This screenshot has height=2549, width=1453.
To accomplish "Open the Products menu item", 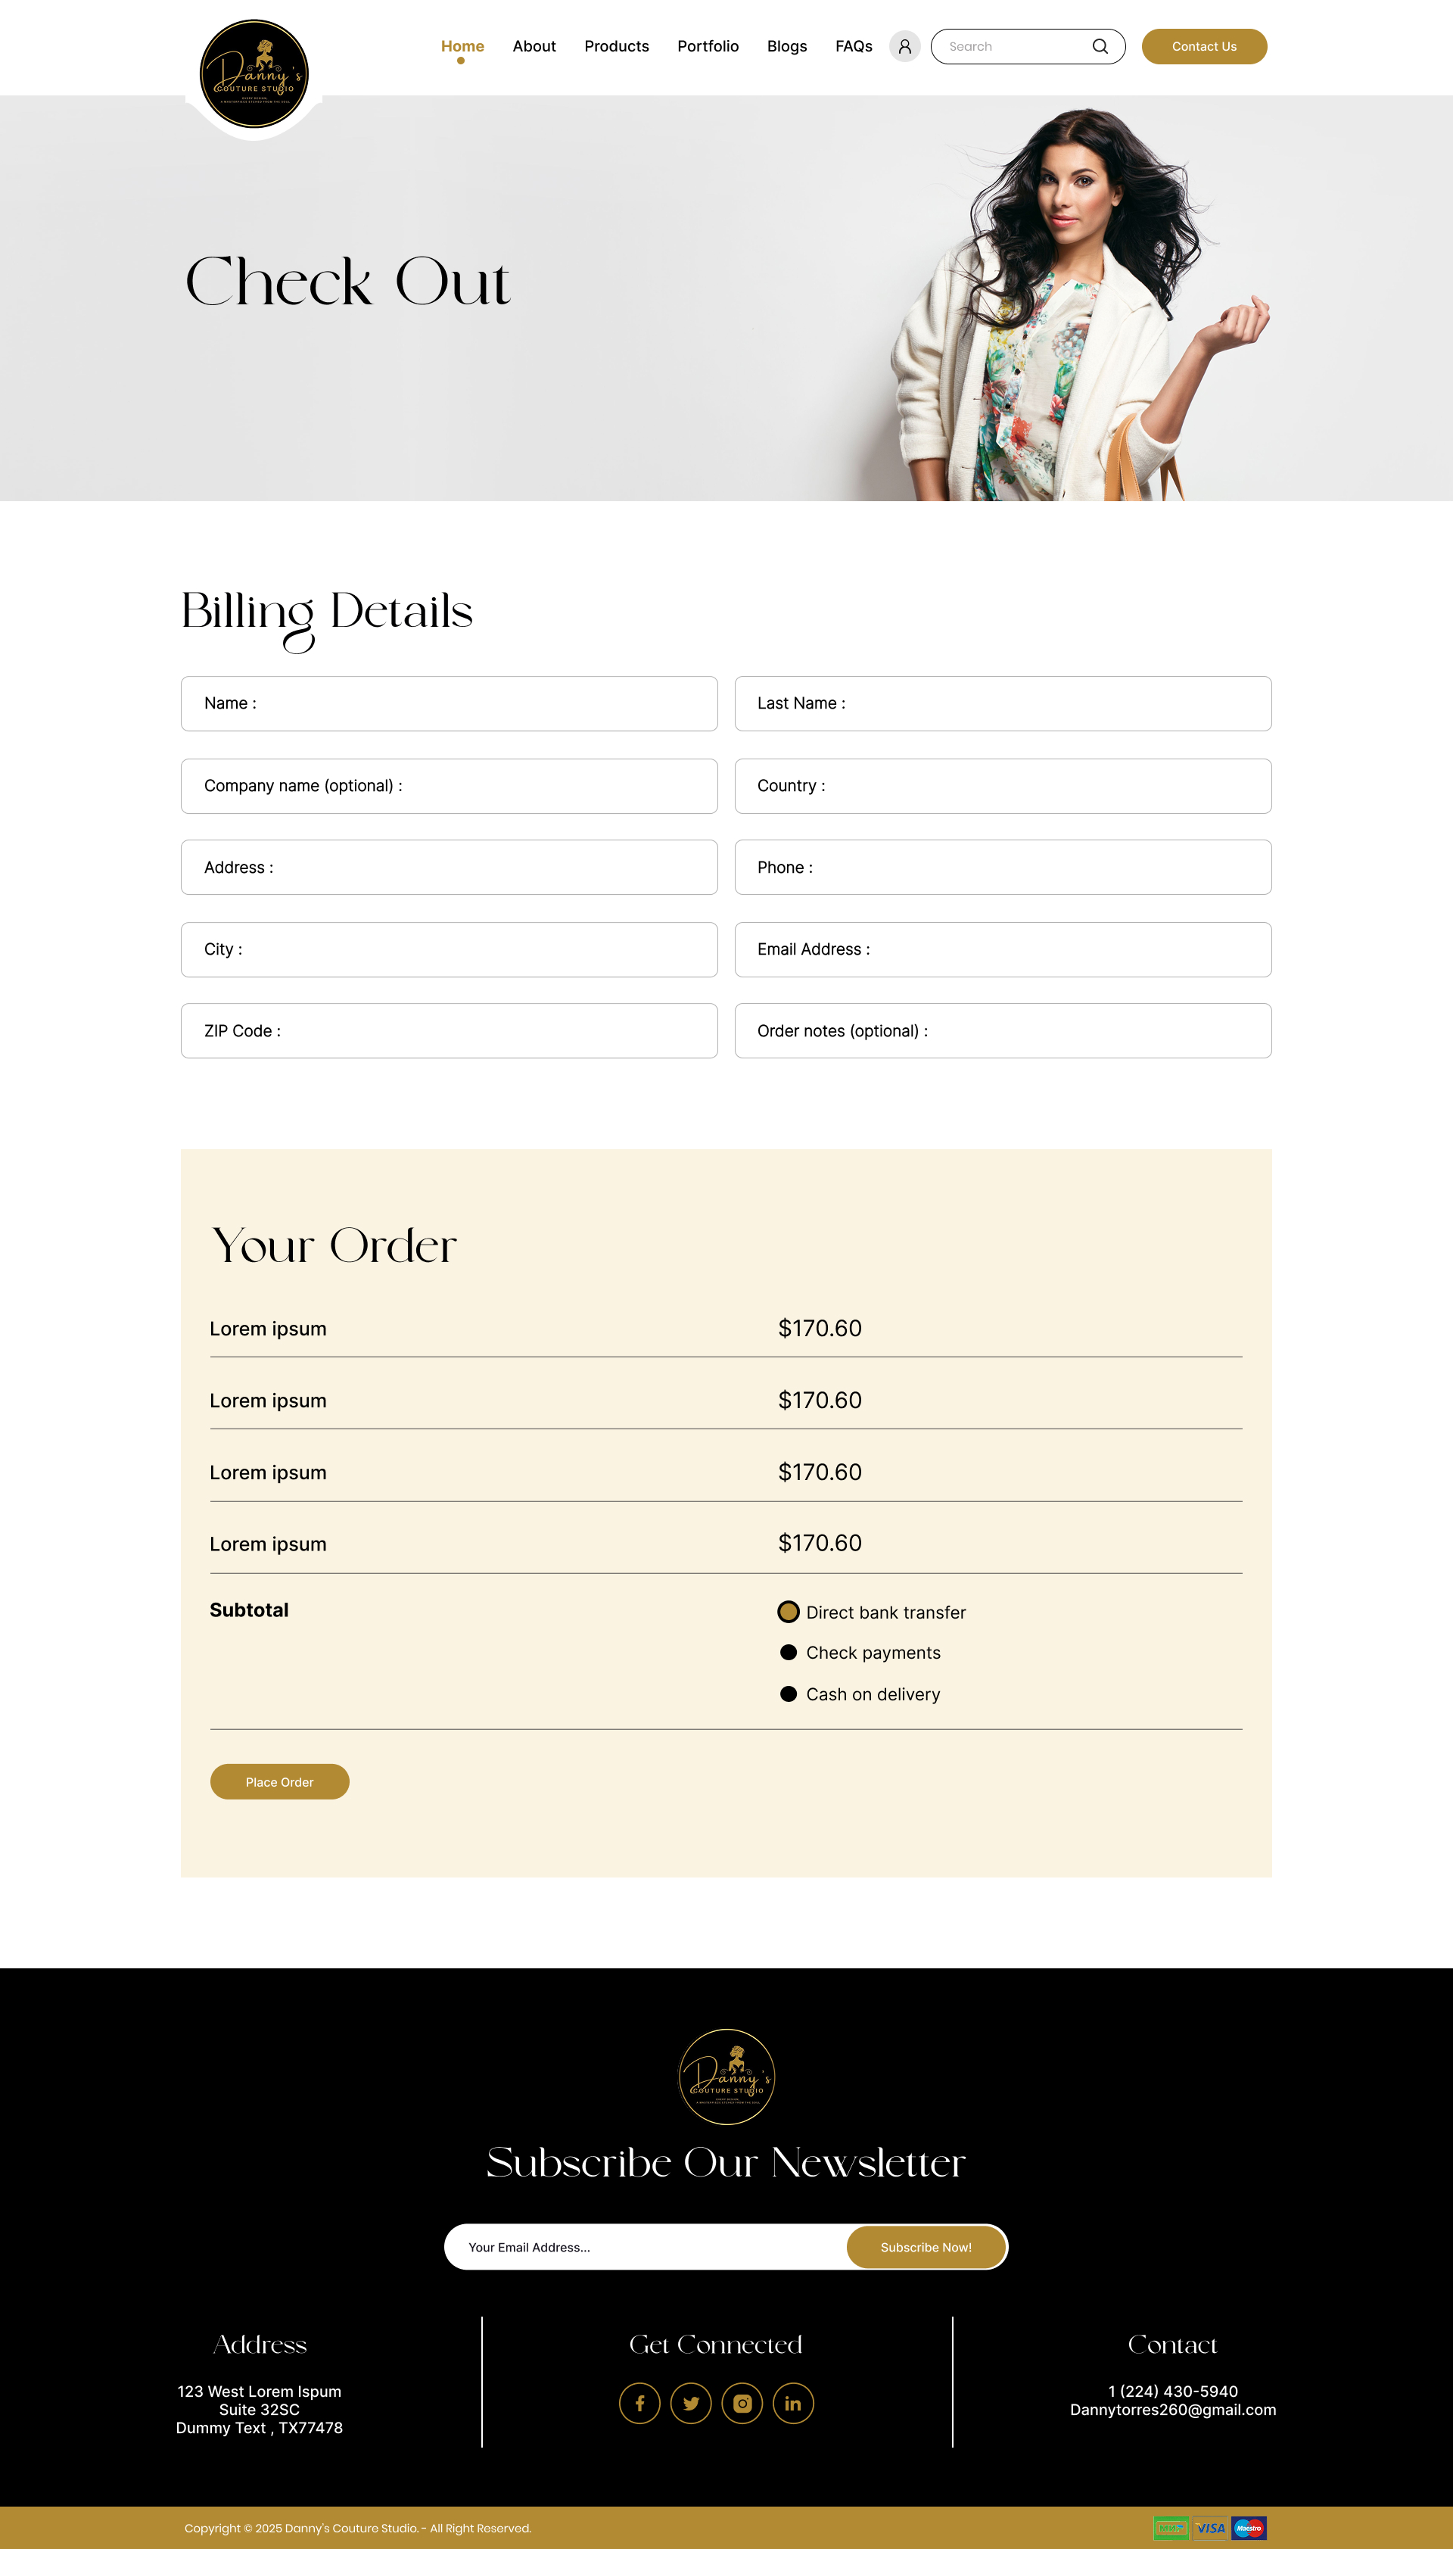I will click(617, 47).
